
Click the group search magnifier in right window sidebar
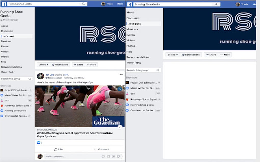pos(158,70)
